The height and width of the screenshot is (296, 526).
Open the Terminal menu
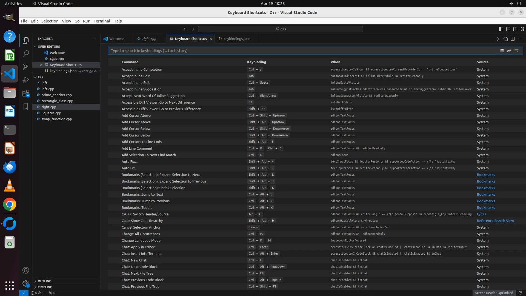coord(102,21)
